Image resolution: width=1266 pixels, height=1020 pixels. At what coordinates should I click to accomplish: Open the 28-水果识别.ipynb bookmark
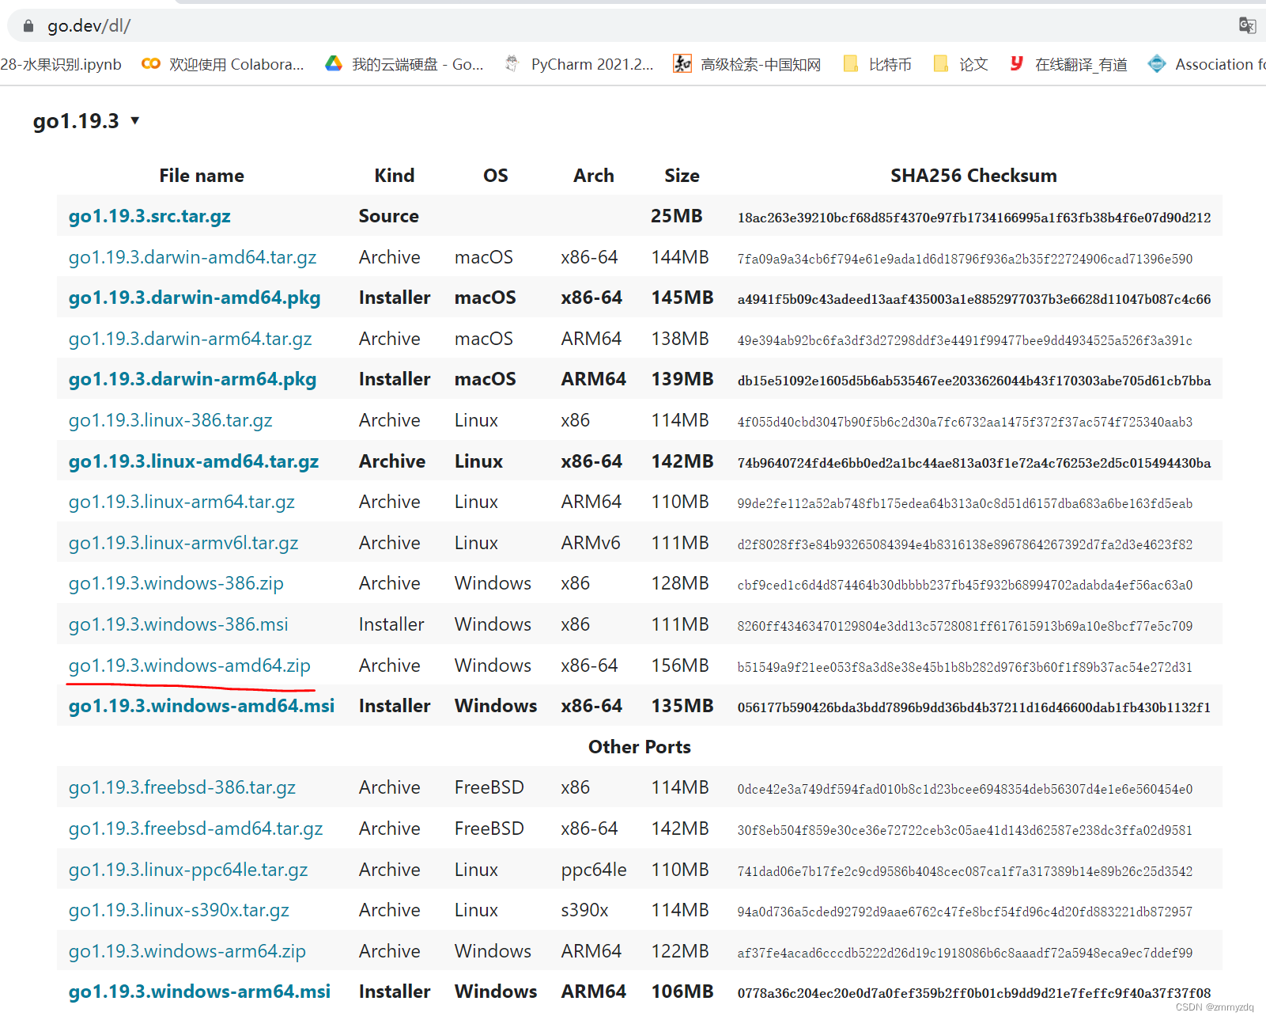[x=61, y=64]
